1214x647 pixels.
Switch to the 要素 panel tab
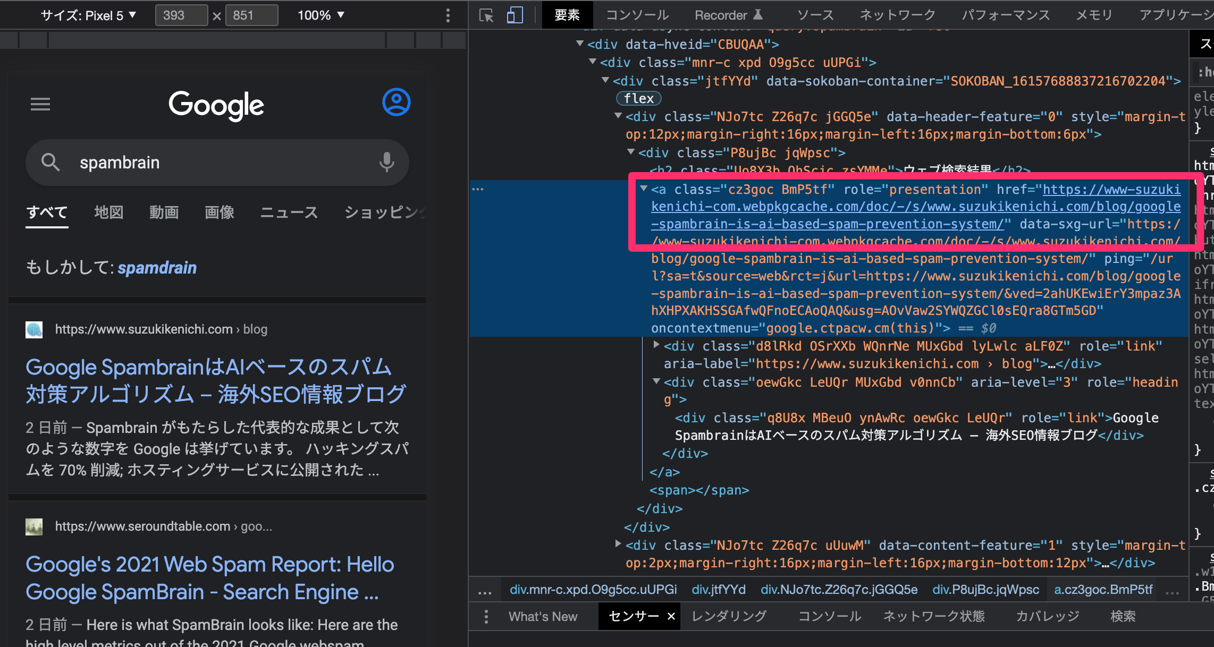click(567, 15)
